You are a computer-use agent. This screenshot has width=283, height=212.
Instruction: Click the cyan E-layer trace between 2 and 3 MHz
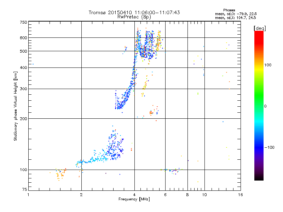click(x=92, y=160)
